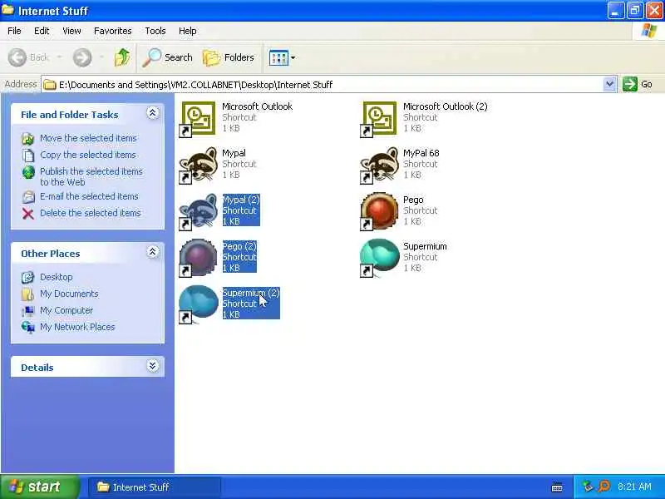Click the My Documents folder icon
The height and width of the screenshot is (499, 665).
click(x=28, y=294)
